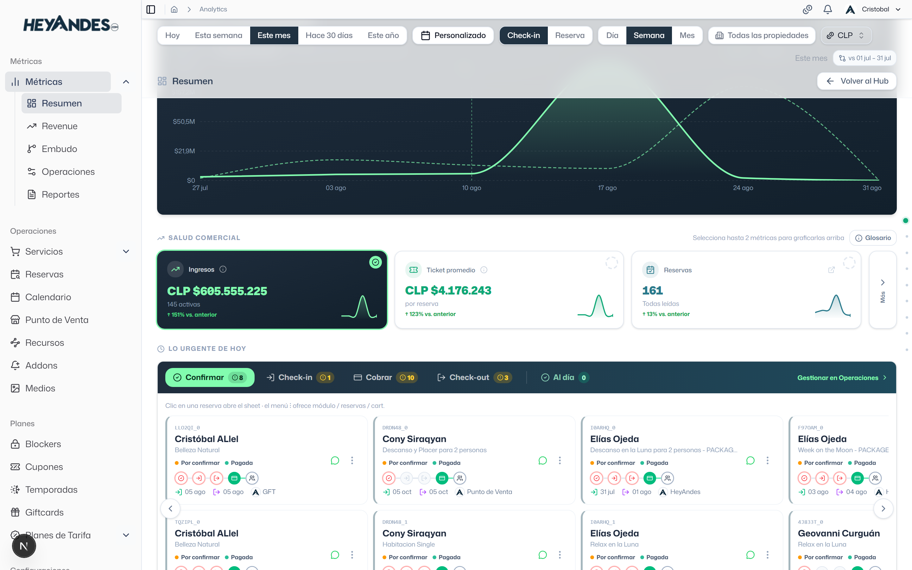Open the link-refresh icon beside the bell
Viewport: 912px width, 570px height.
coord(807,9)
